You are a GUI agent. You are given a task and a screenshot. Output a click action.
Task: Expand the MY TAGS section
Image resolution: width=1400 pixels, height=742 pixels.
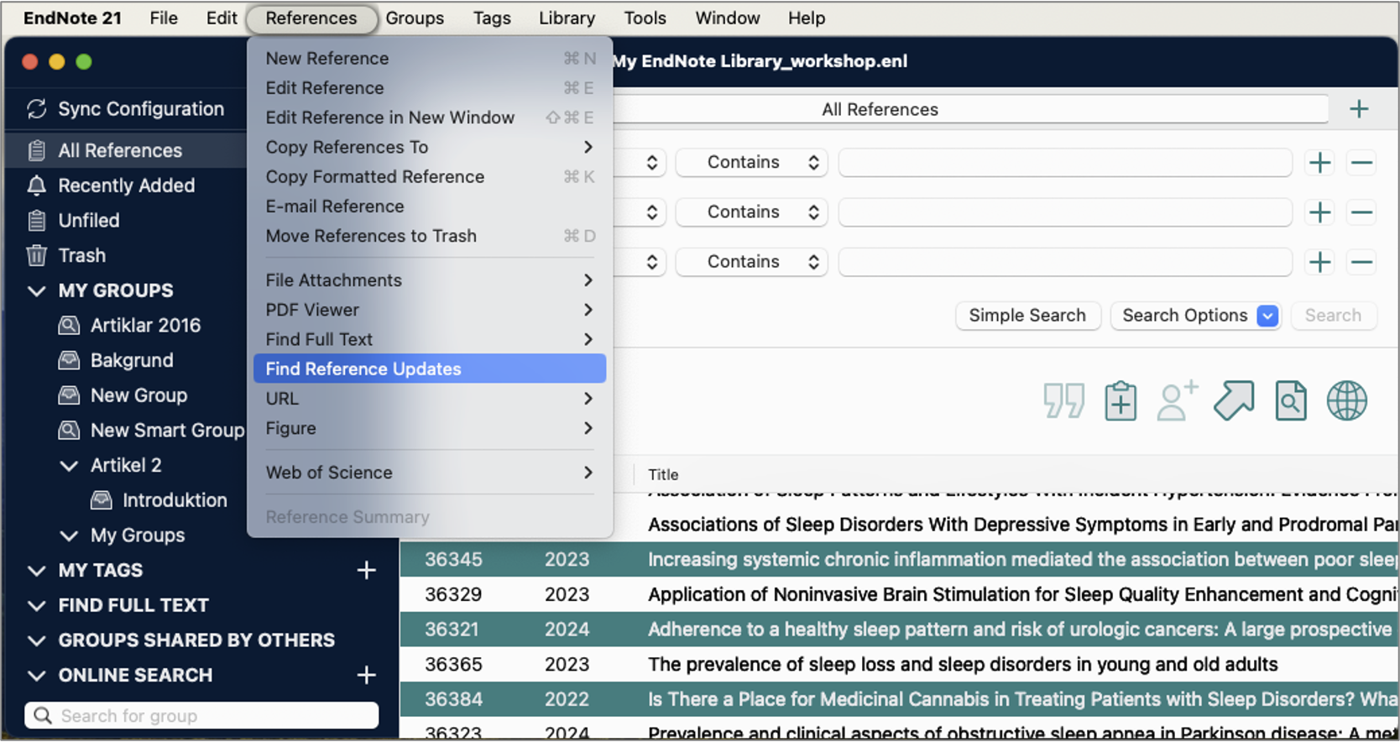[36, 571]
